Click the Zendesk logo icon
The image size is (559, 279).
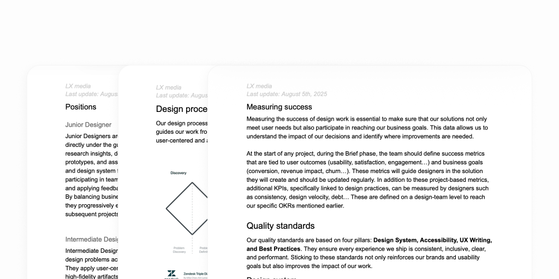(171, 274)
